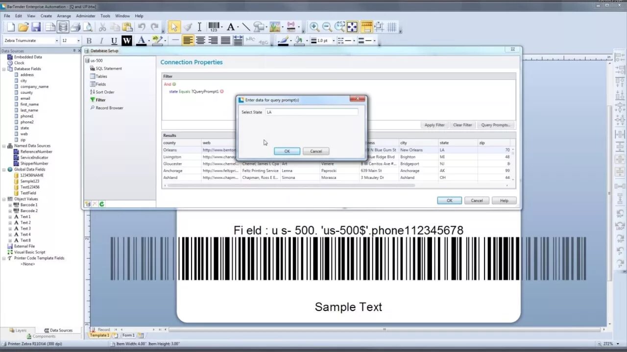The height and width of the screenshot is (352, 627).
Task: Open Print Preview from the toolbar
Action: pos(88,27)
